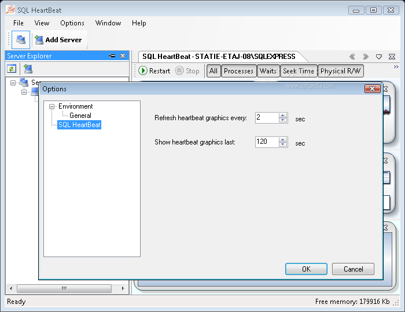
Task: Click the green Restart icon
Action: 143,70
